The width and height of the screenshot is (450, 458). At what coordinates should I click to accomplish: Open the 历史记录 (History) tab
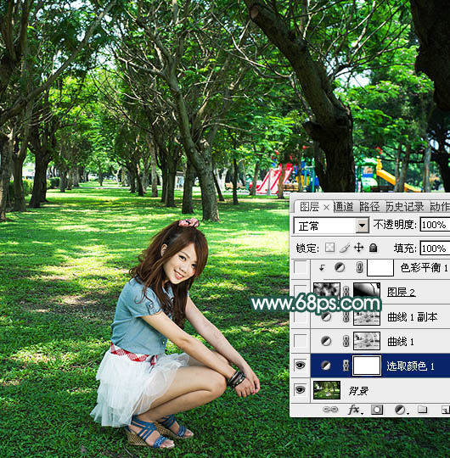405,207
